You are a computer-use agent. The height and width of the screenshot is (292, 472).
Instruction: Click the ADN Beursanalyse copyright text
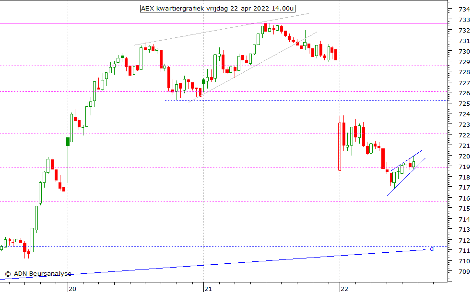(x=38, y=274)
